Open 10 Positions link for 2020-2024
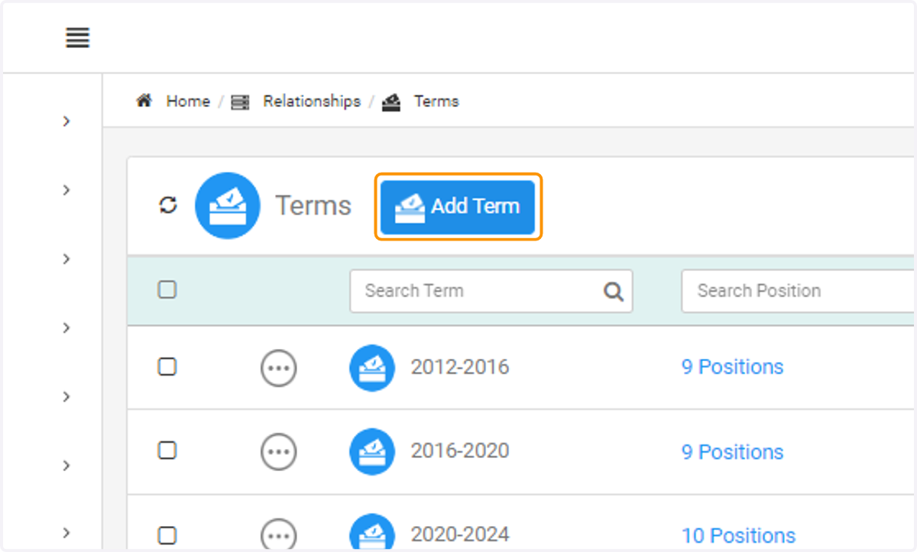 (x=738, y=536)
